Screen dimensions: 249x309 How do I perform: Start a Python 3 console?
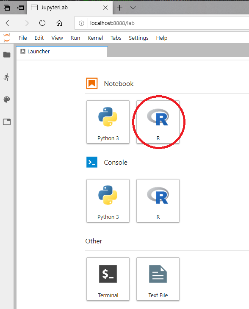108,201
